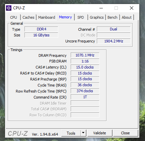This screenshot has width=145, height=141.
Task: Click the tRCD 15 clocks value
Action: click(x=85, y=73)
